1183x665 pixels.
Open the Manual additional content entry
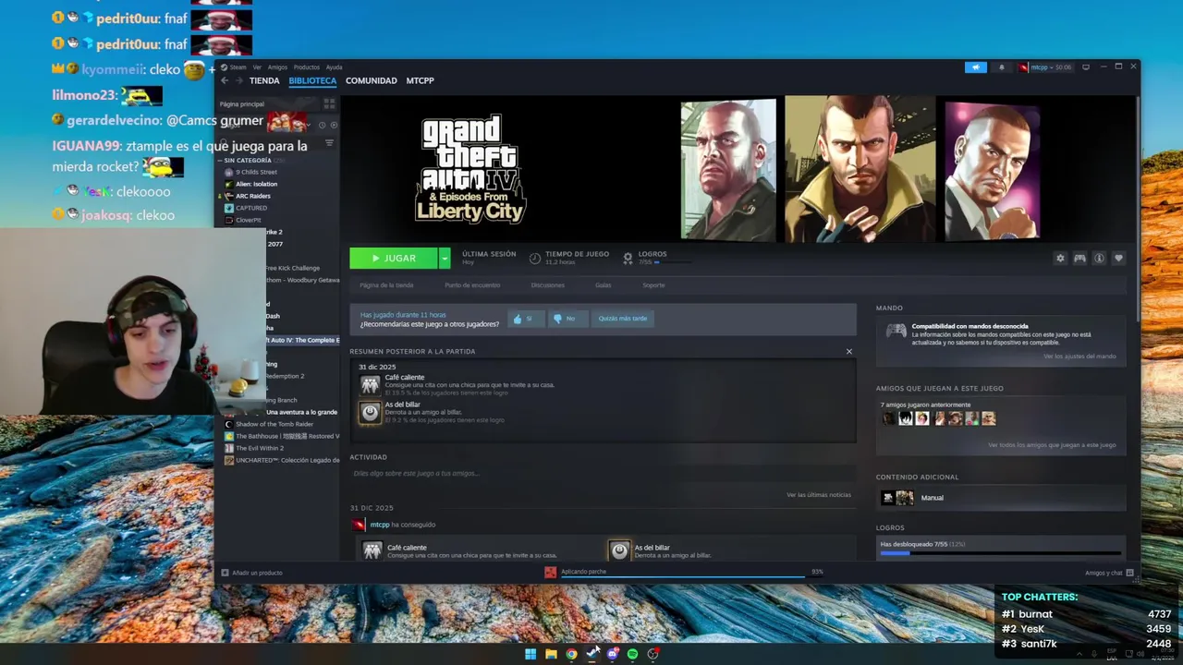click(x=1001, y=498)
